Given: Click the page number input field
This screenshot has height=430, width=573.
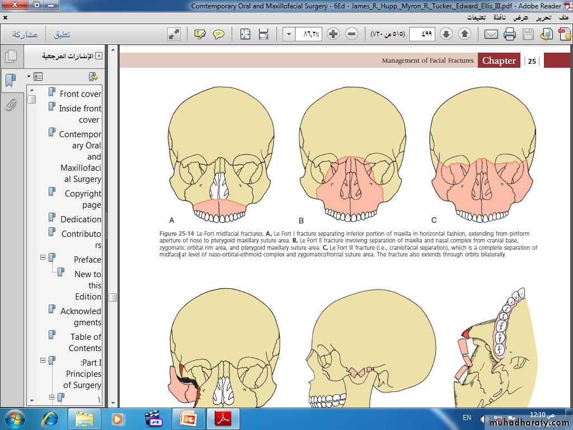Looking at the screenshot, I should tap(421, 34).
